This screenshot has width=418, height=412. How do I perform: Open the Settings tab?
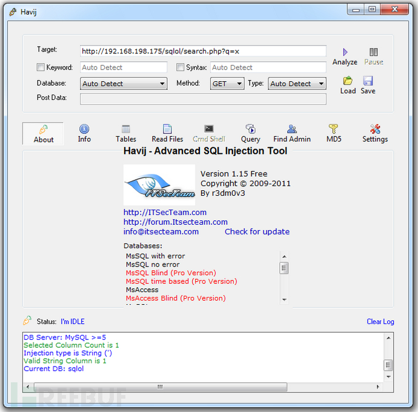(x=375, y=134)
